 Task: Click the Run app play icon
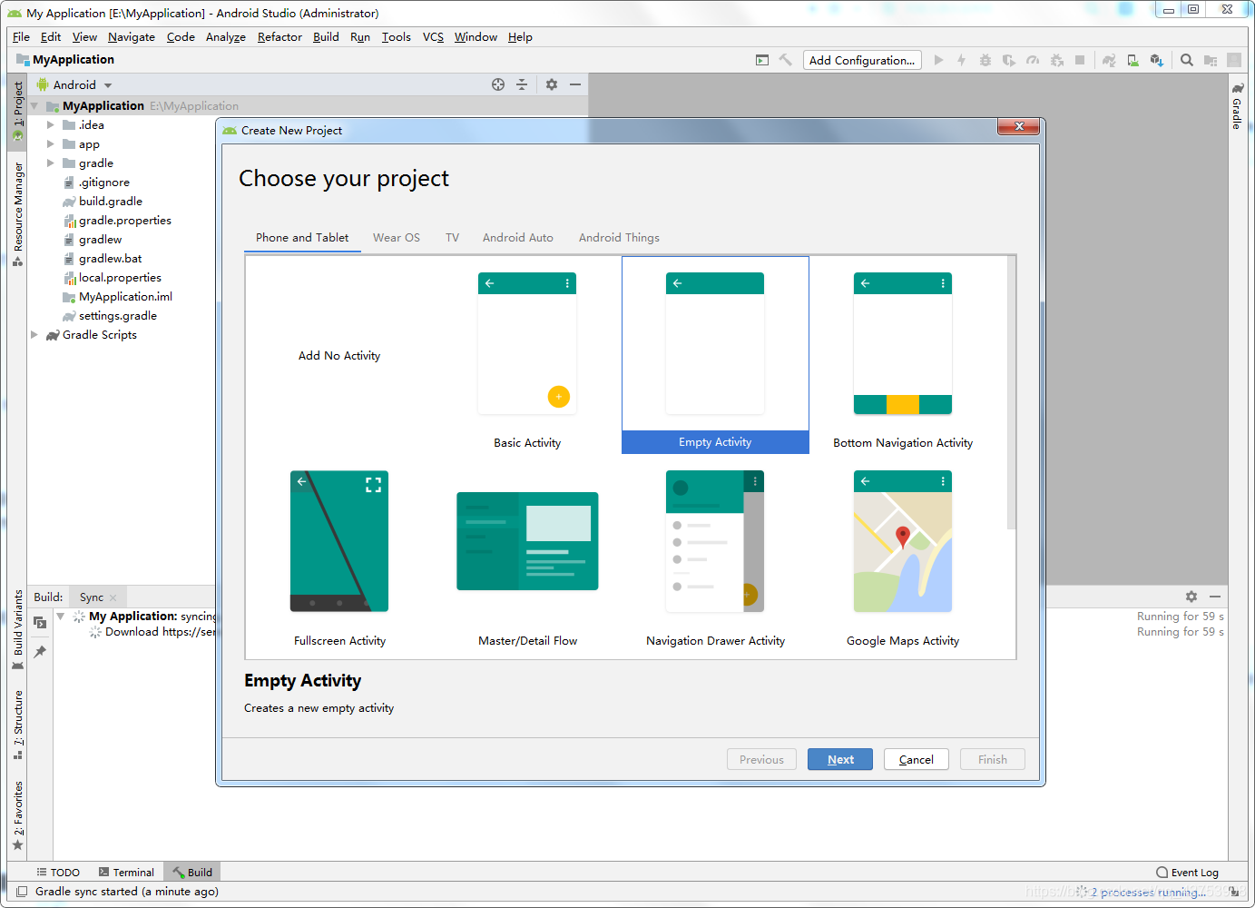(938, 60)
